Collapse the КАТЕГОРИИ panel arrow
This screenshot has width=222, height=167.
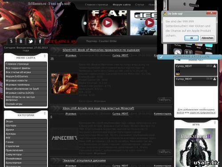[45, 114]
